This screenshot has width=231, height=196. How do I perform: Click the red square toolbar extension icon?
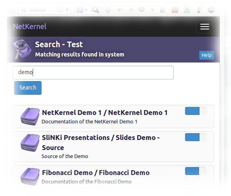click(175, 10)
